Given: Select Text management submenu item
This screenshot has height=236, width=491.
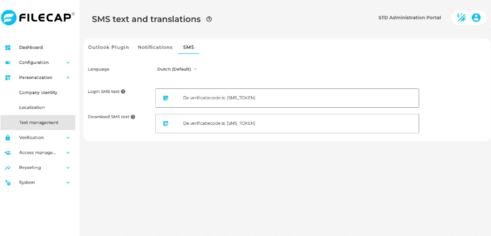Looking at the screenshot, I should (x=38, y=123).
